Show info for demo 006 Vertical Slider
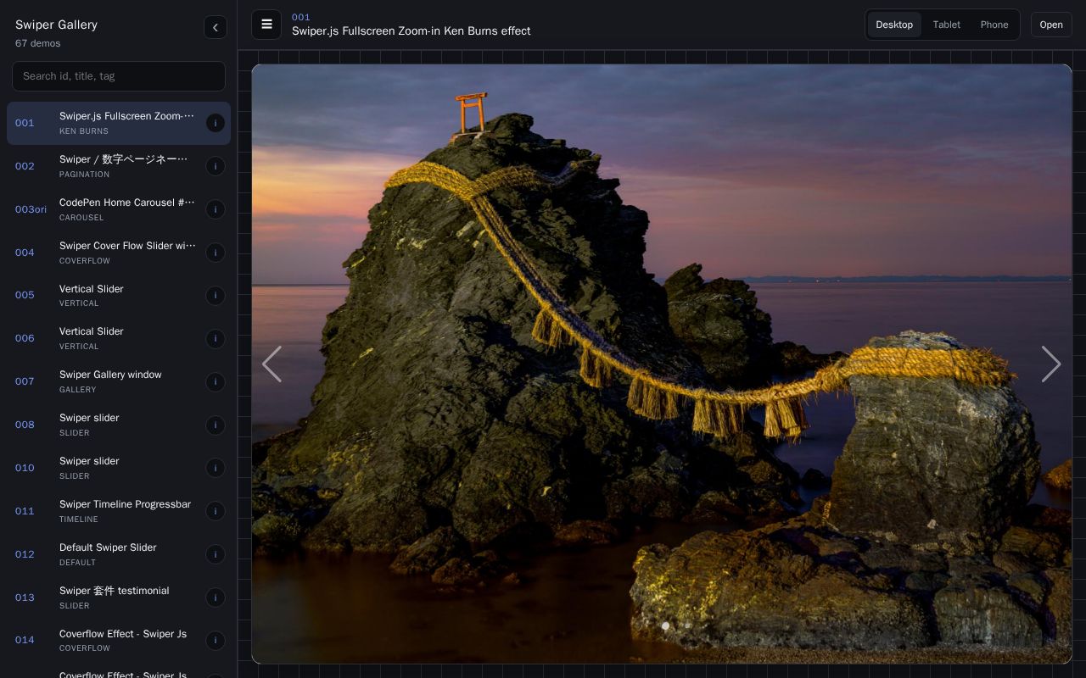The width and height of the screenshot is (1086, 678). pos(216,338)
